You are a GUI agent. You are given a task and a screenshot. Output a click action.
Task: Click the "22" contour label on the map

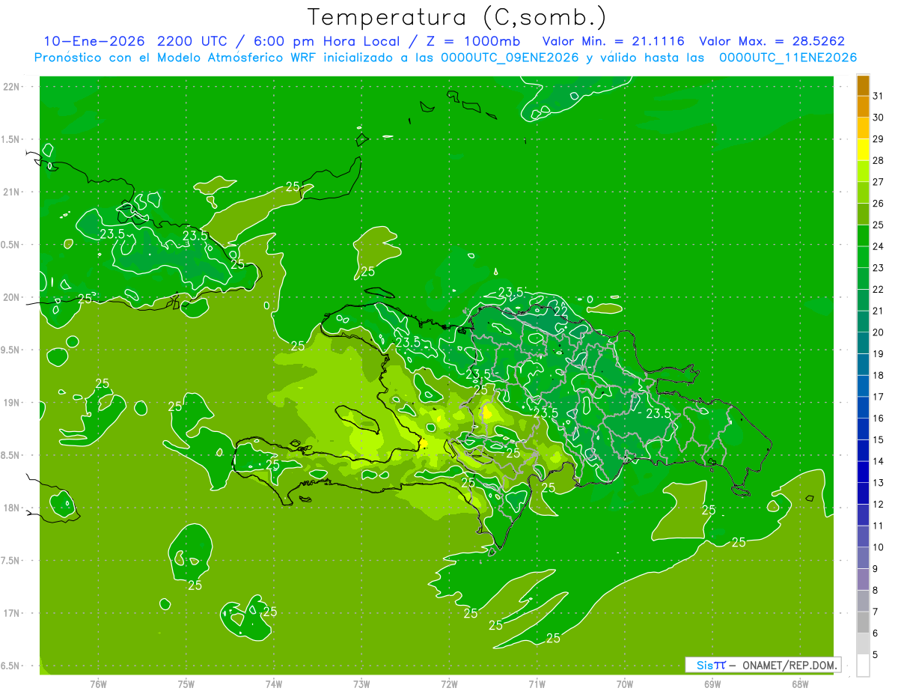[561, 311]
